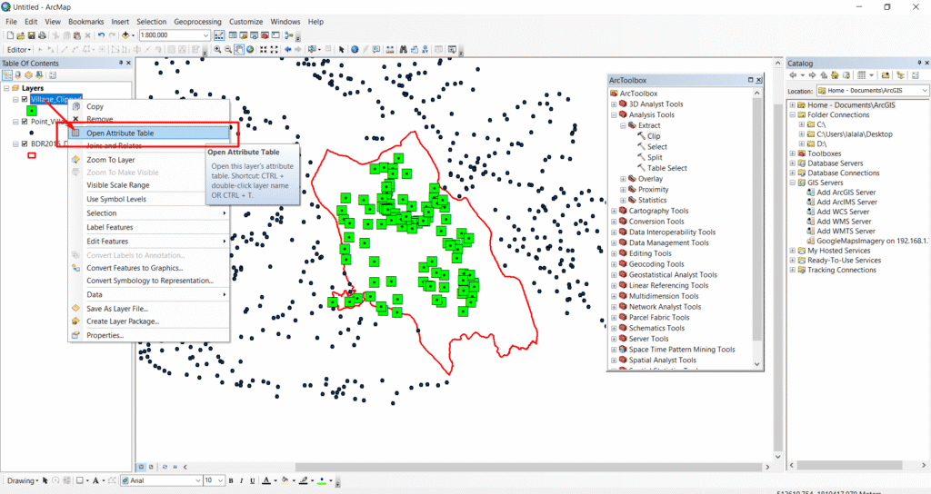
Task: Click List By Drawing Order icon
Action: pos(7,75)
